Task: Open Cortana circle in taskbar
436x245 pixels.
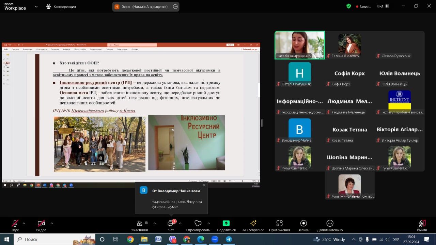Action: coord(102,239)
